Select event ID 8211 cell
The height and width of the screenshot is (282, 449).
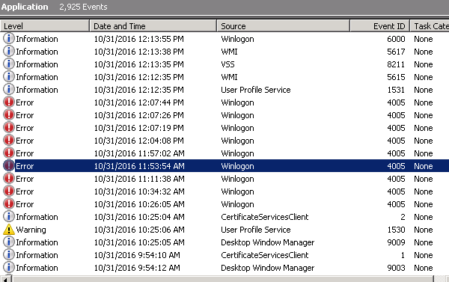pyautogui.click(x=396, y=64)
